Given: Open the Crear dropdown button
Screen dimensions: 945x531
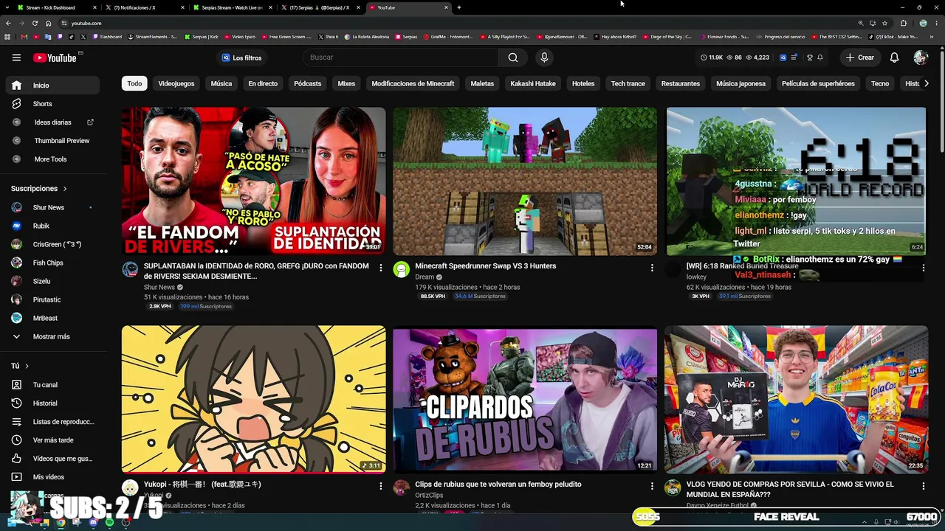Looking at the screenshot, I should pos(860,58).
